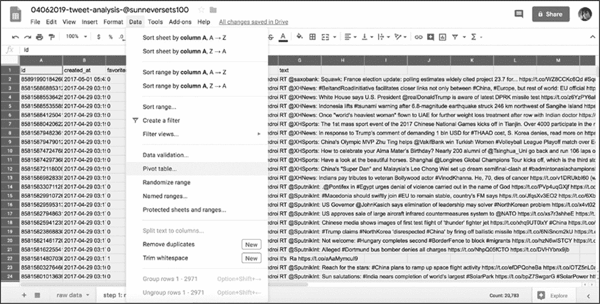Open the comments history icon
Viewport: 600px width, 304px height.
coord(518,14)
